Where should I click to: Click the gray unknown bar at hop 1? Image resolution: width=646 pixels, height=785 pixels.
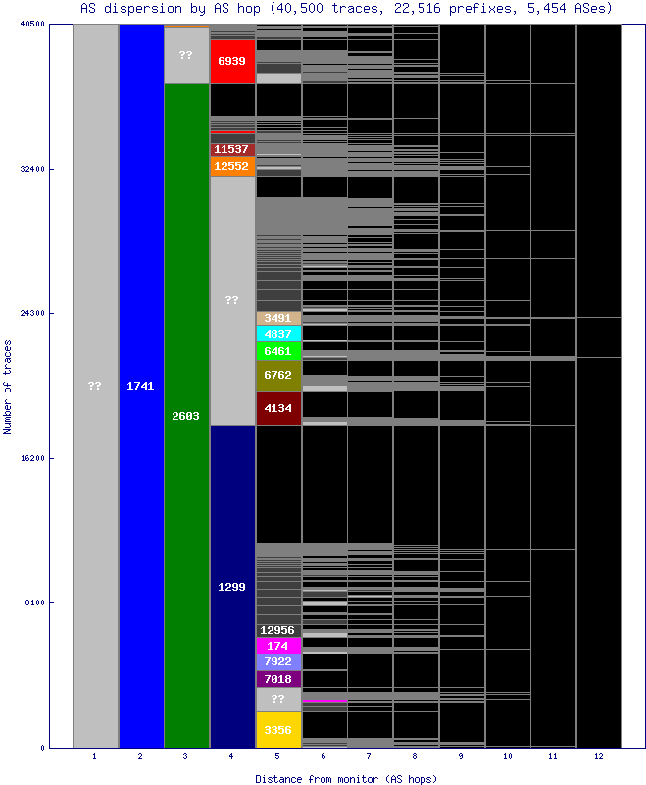[x=95, y=386]
